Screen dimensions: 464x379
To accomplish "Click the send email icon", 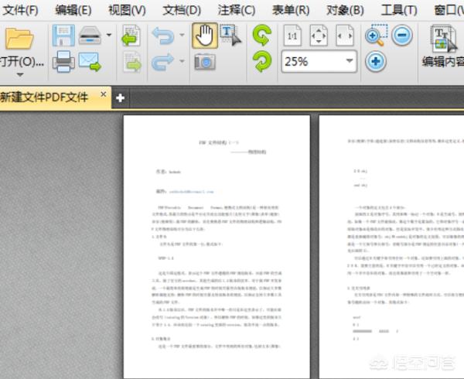I will point(90,62).
